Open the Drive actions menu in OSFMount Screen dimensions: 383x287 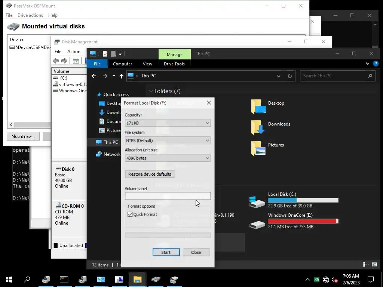(30, 15)
